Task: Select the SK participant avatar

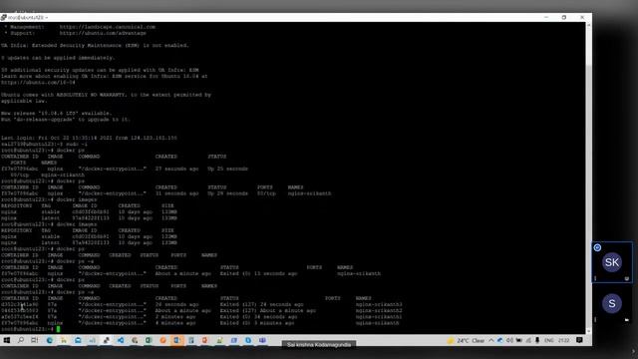Action: (611, 262)
